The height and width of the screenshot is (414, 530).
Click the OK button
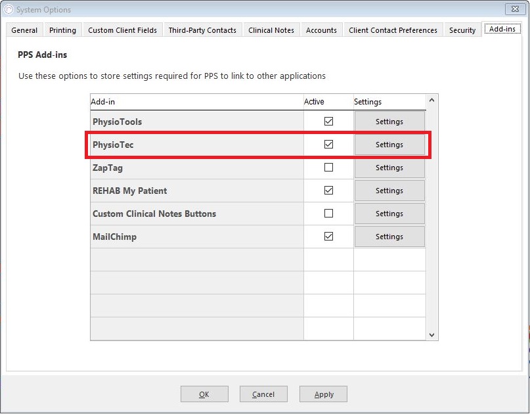(x=204, y=394)
